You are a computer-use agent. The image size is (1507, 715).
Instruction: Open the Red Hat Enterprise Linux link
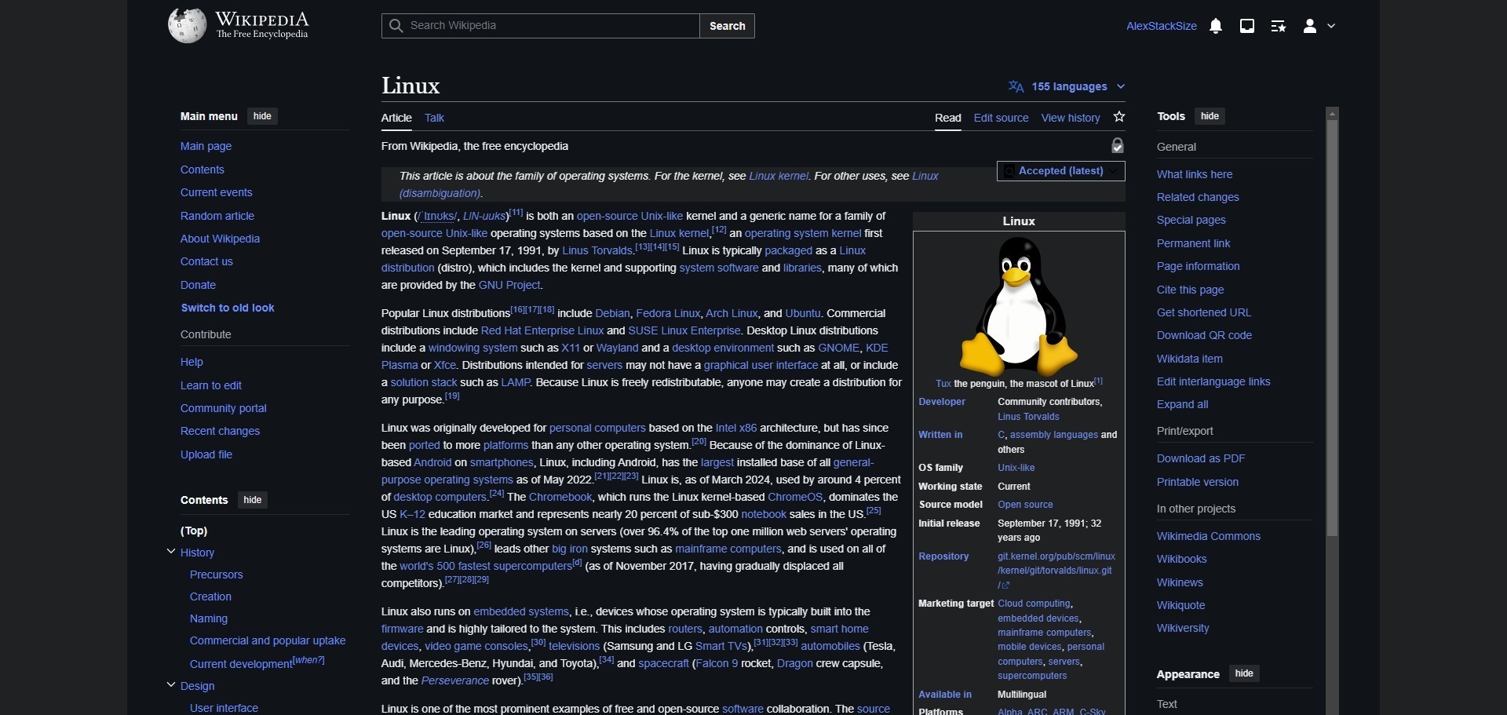[x=542, y=330]
